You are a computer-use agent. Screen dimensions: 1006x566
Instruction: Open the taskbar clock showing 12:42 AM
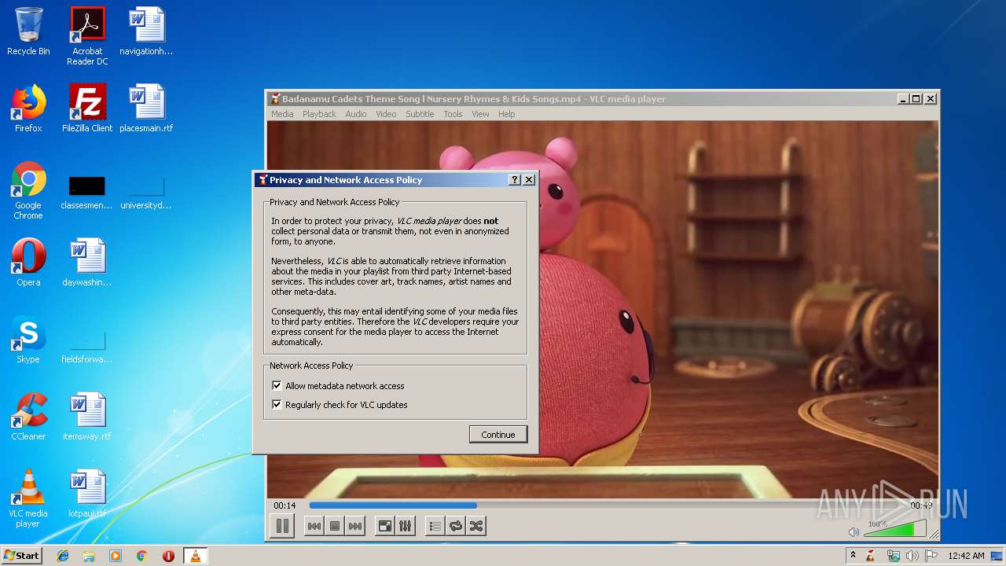coord(966,556)
